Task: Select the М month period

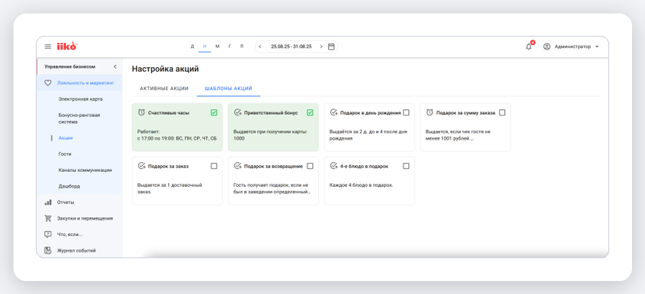Action: pyautogui.click(x=217, y=47)
